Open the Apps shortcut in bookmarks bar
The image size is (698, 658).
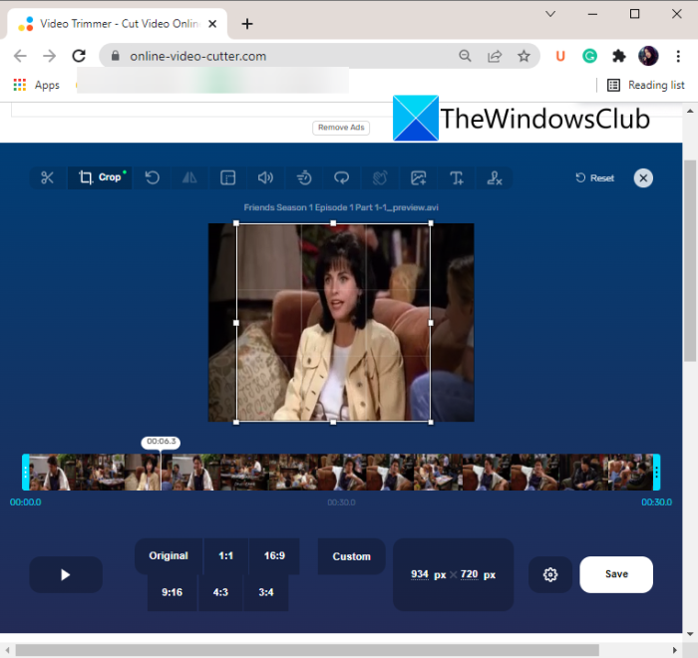tap(37, 85)
